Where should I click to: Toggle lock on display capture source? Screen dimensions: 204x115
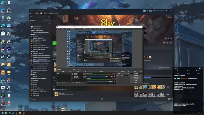[x=86, y=78]
